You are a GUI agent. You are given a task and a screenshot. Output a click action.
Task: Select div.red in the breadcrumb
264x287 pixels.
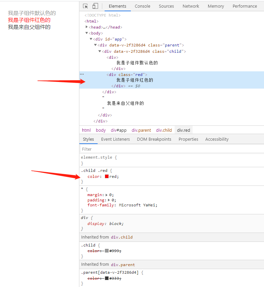(x=184, y=130)
